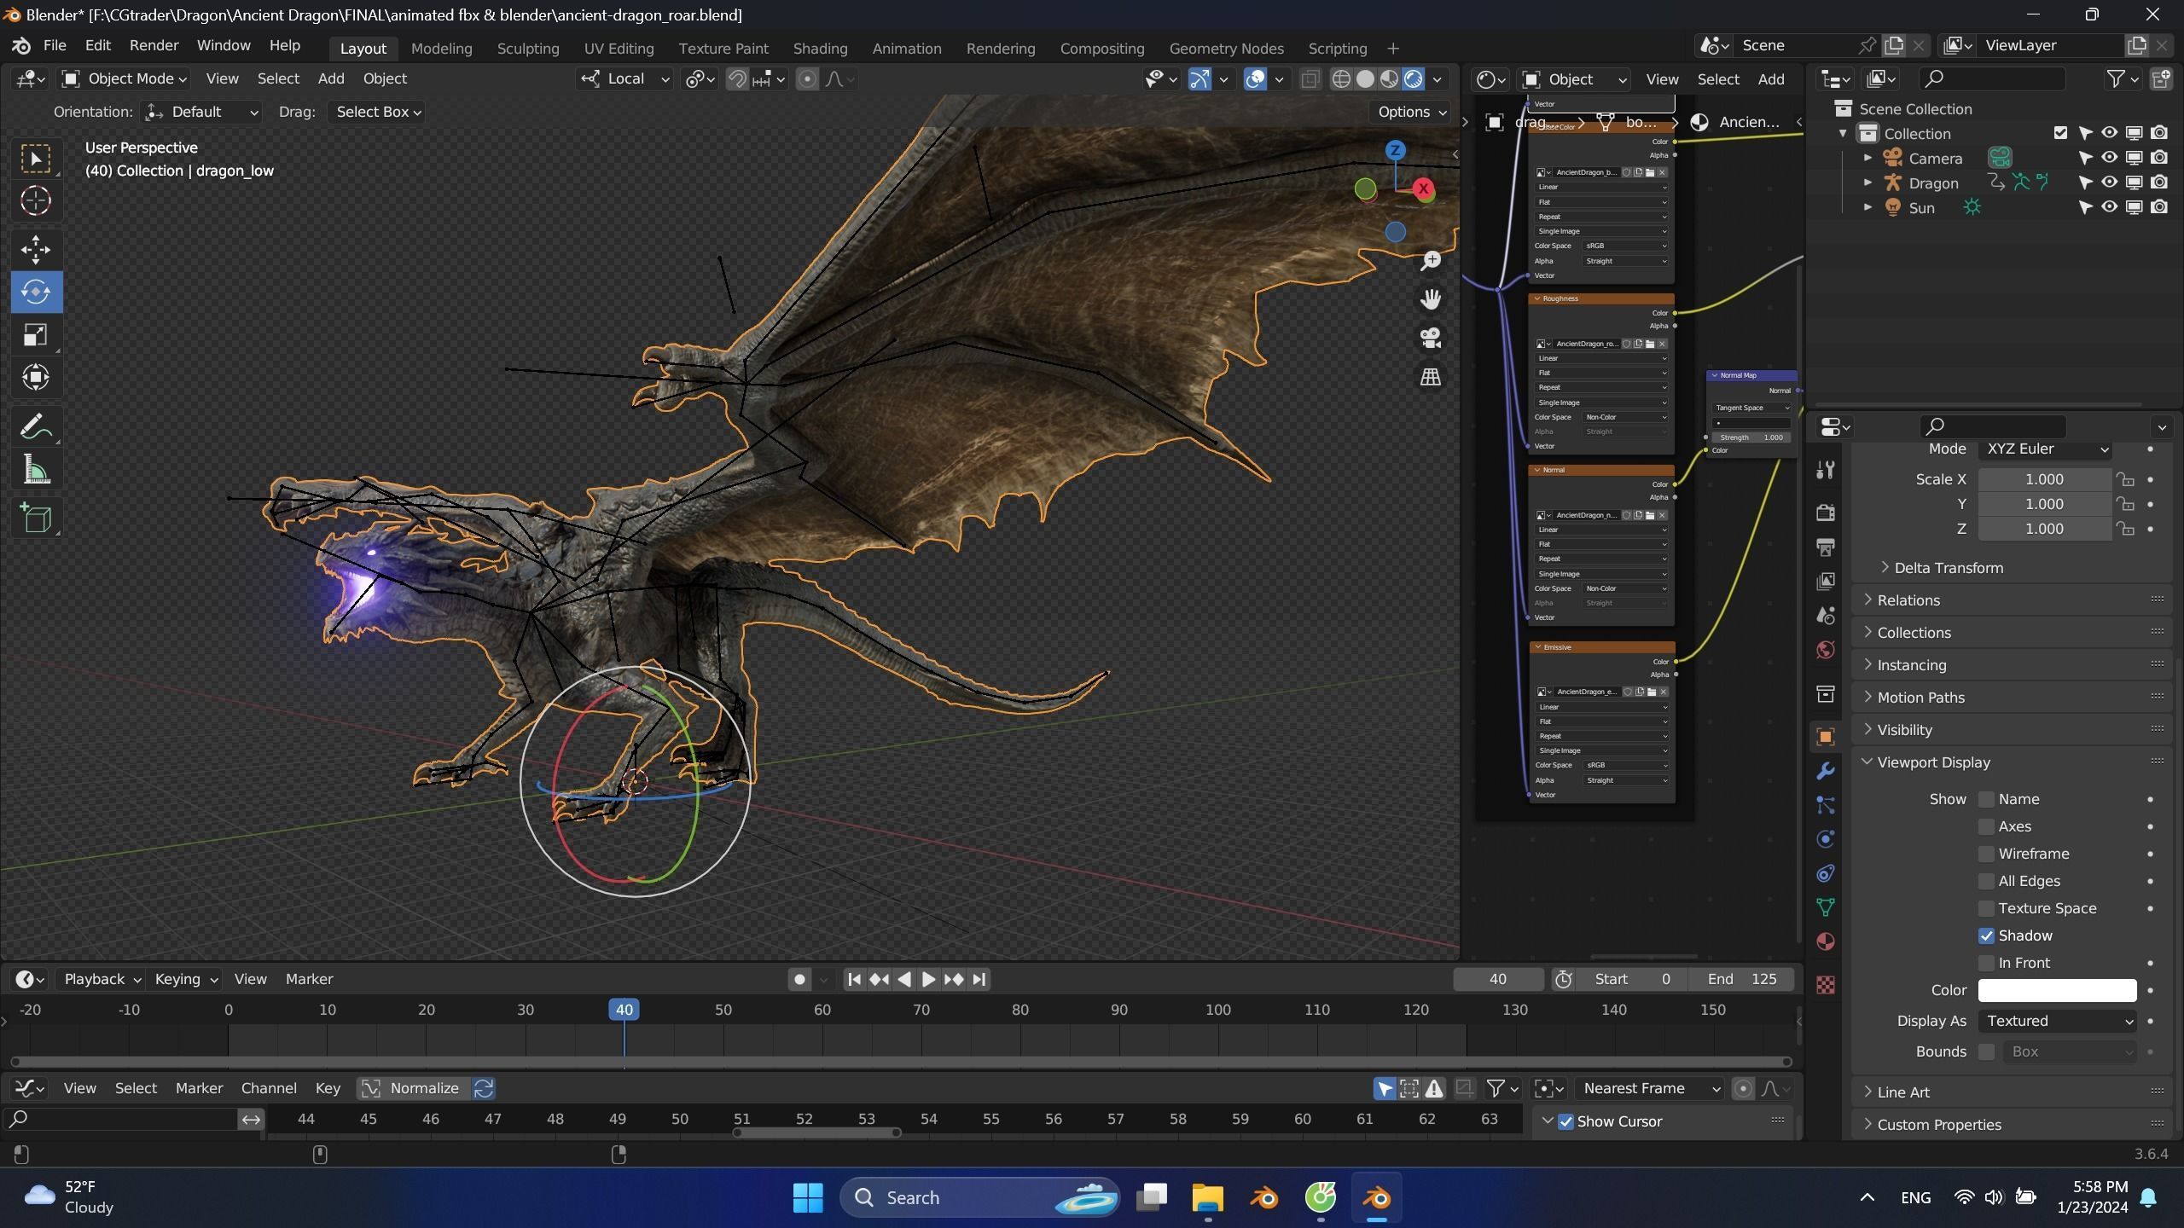Switch to the Sculpting workspace tab
Screen dimensions: 2184x1228
click(528, 49)
